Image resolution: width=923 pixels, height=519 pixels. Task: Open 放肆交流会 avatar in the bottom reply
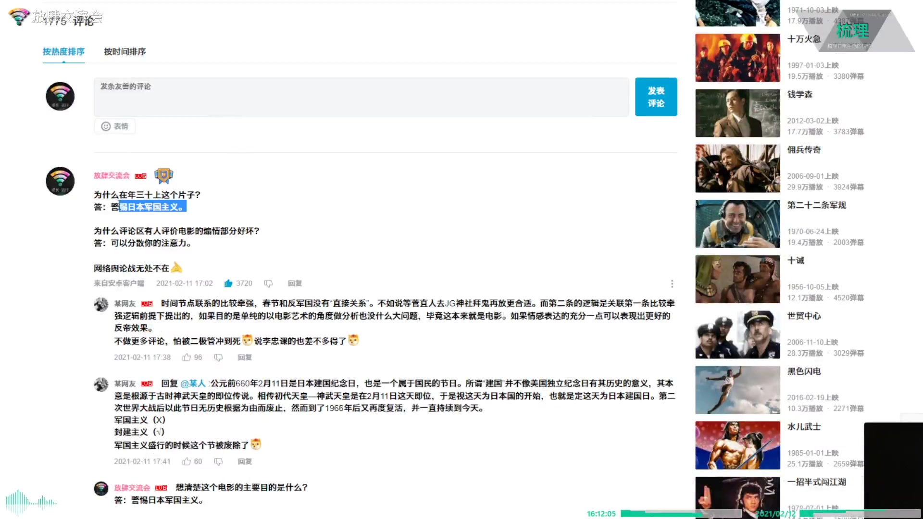(101, 489)
